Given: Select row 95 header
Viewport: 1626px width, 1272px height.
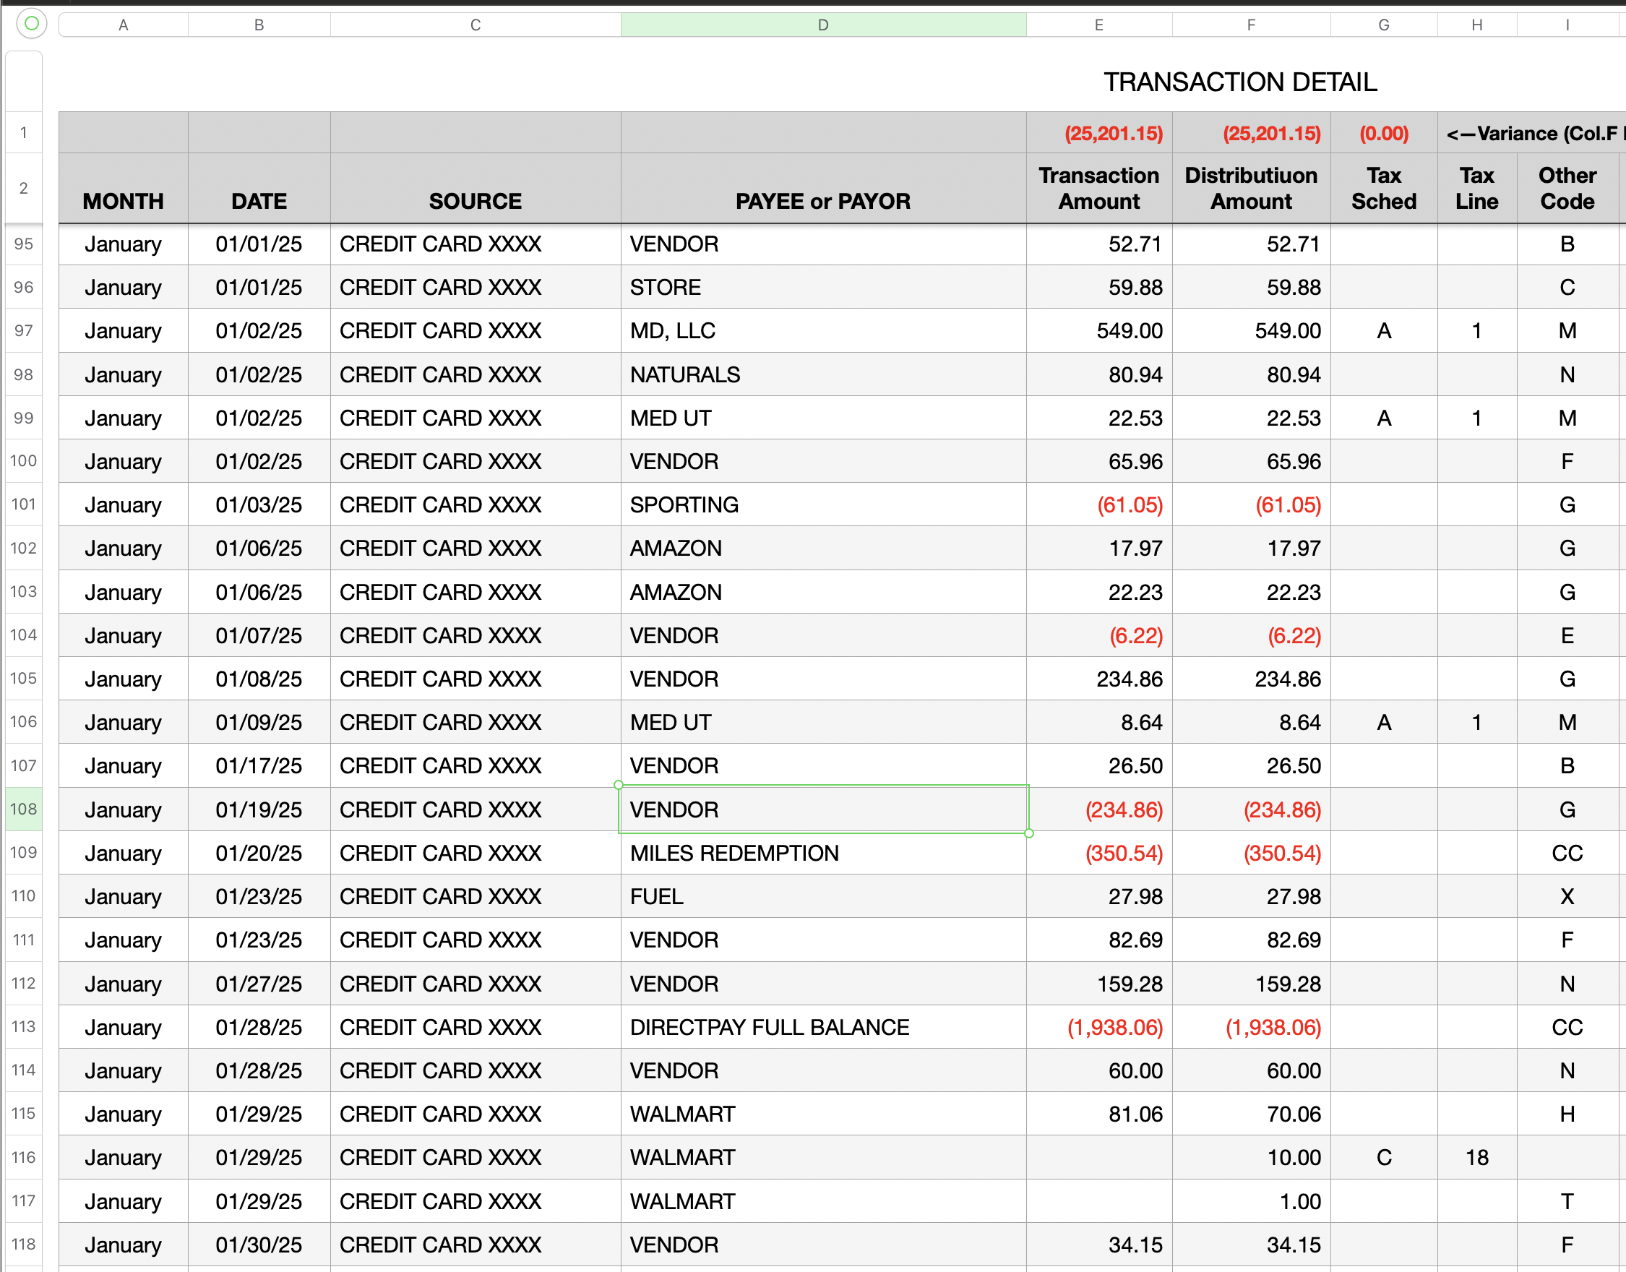Looking at the screenshot, I should [x=23, y=244].
